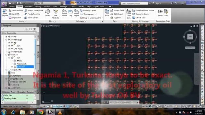Open Points from File
205x115 pixels.
(32, 14)
